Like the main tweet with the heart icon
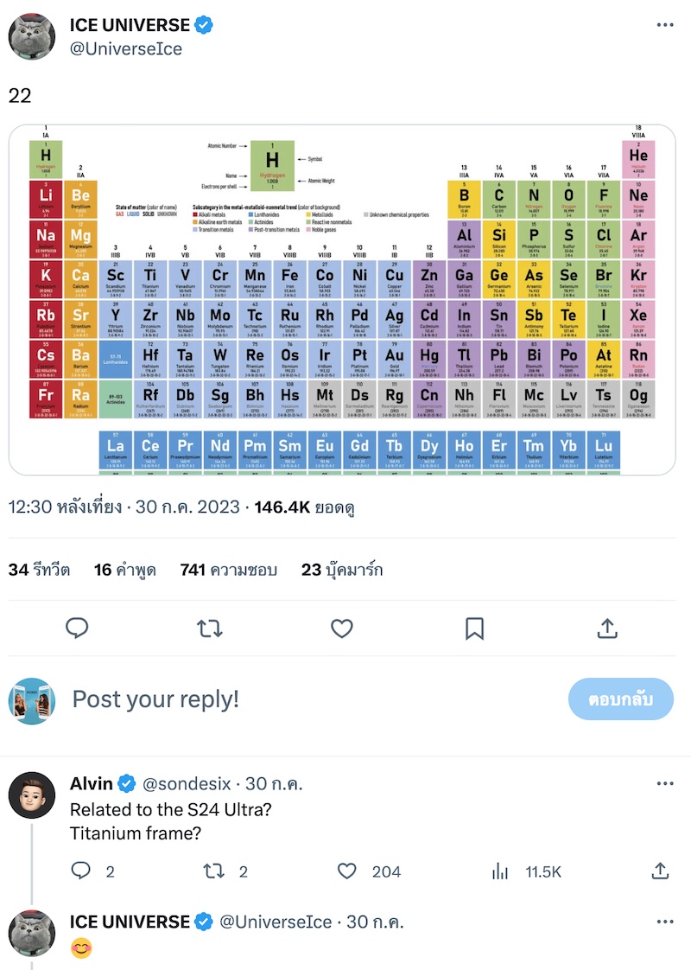Image resolution: width=691 pixels, height=970 pixels. 342,629
